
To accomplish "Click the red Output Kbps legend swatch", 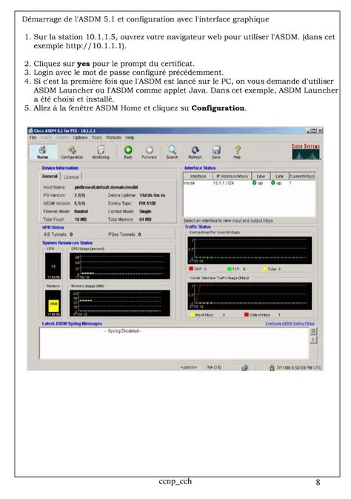I will click(247, 314).
